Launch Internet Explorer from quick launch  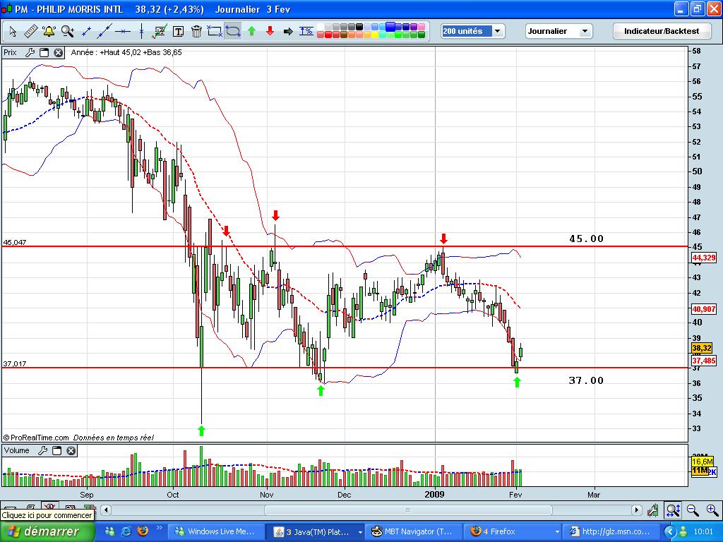click(x=126, y=531)
